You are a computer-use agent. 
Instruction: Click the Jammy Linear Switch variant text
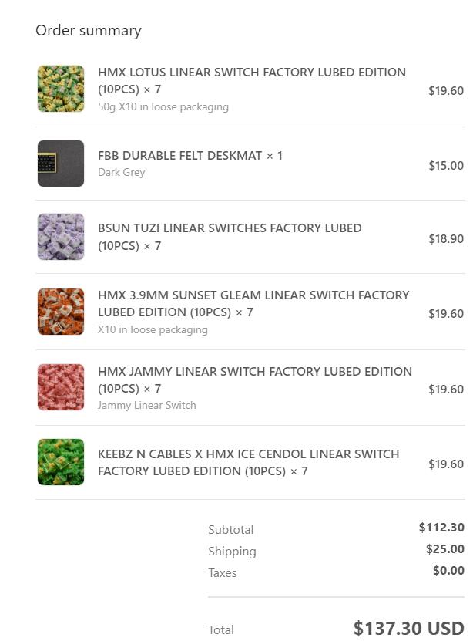point(147,405)
